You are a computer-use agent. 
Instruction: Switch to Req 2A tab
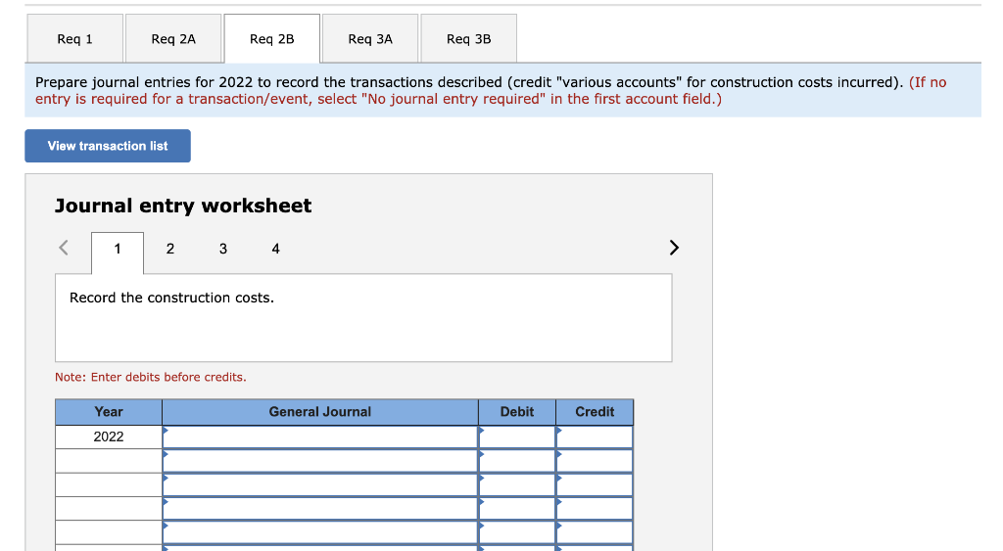pos(173,39)
